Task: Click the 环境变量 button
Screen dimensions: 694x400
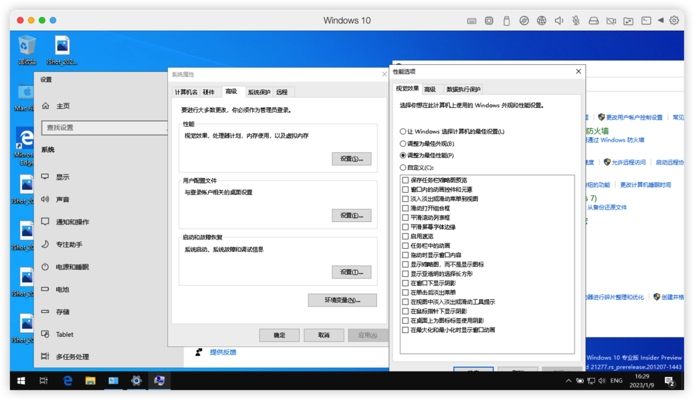Action: coord(342,300)
